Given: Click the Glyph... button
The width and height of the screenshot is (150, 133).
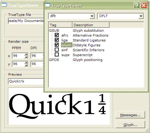Looking at the screenshot, I should click(x=130, y=124).
